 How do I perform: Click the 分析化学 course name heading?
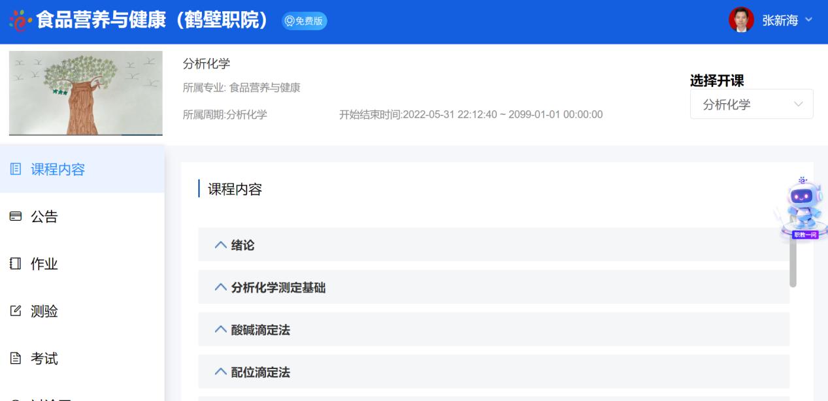pyautogui.click(x=207, y=63)
